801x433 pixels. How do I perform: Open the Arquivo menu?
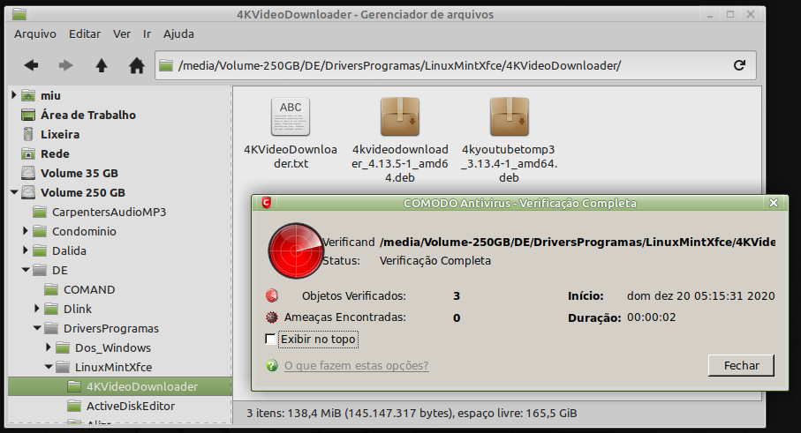coord(35,34)
